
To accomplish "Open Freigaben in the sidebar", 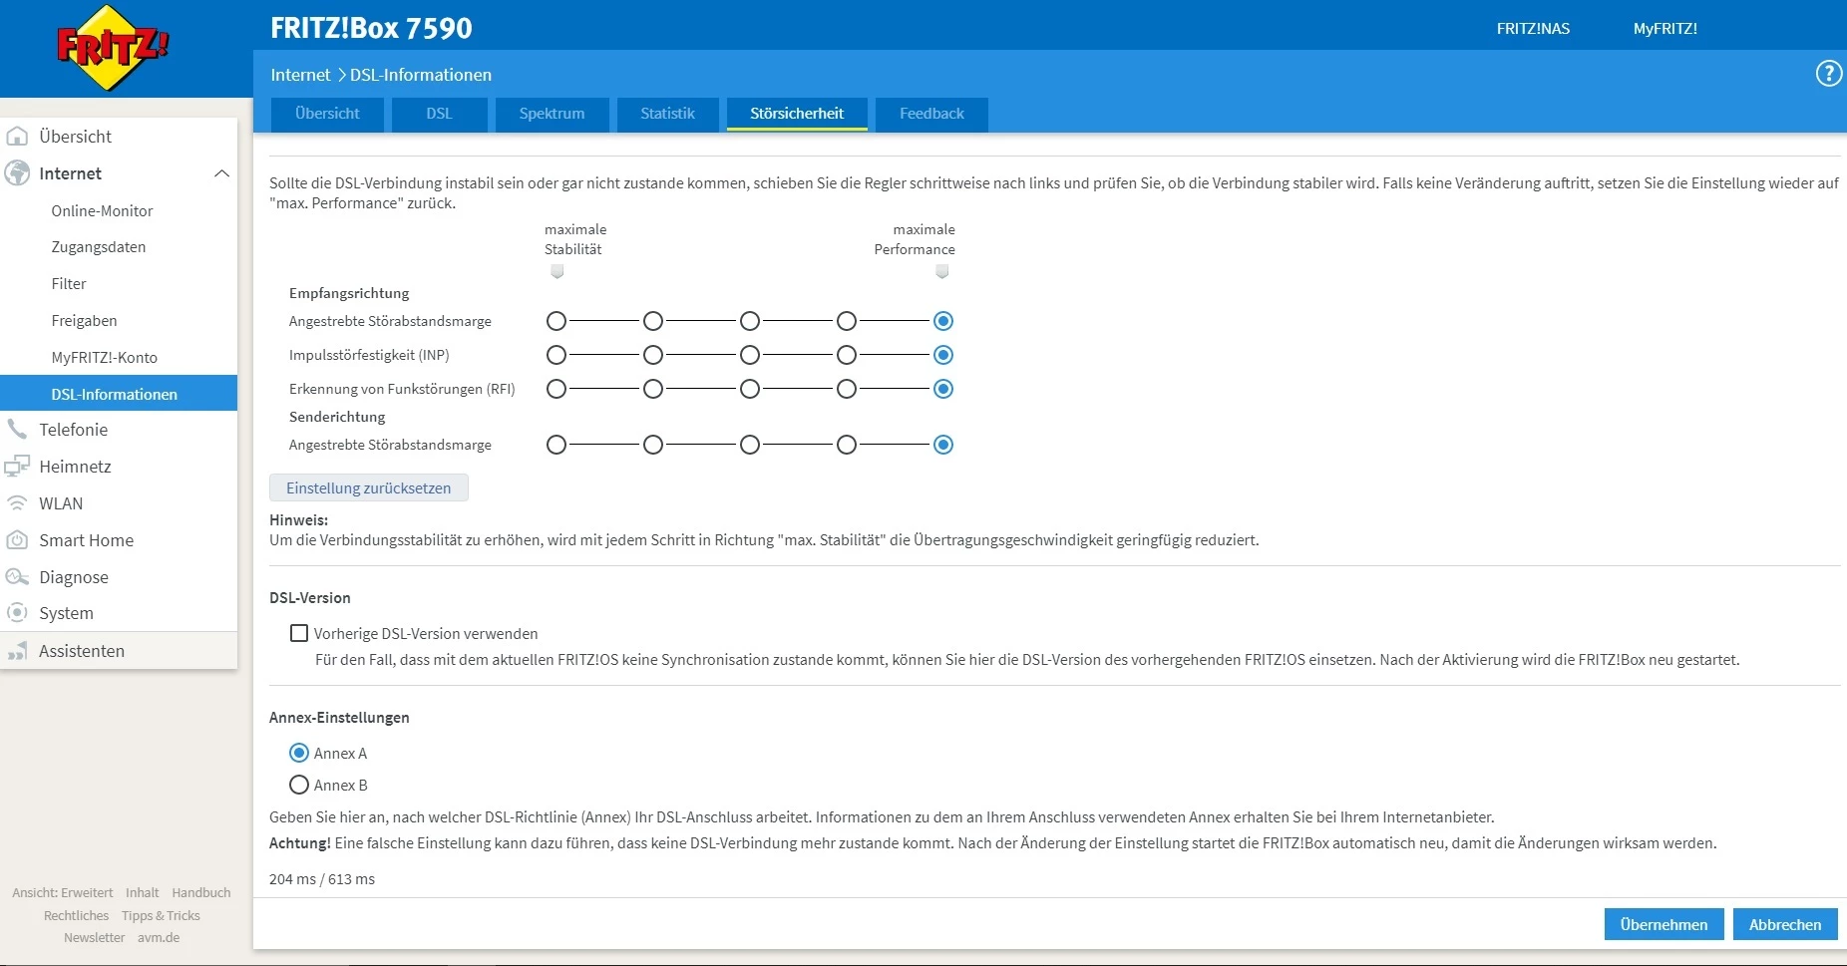I will (x=119, y=321).
